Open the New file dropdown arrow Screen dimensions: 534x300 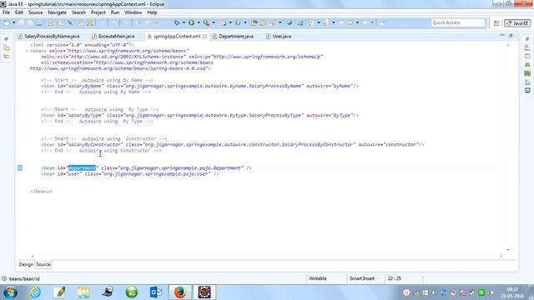coord(13,22)
